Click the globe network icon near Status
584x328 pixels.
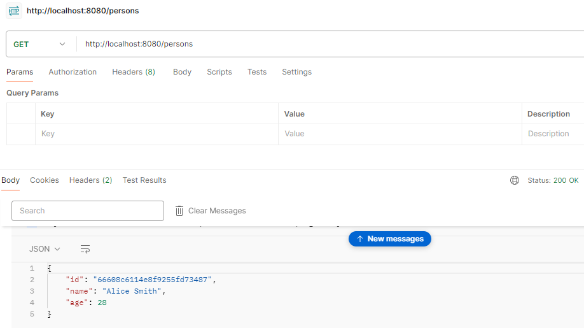point(515,180)
